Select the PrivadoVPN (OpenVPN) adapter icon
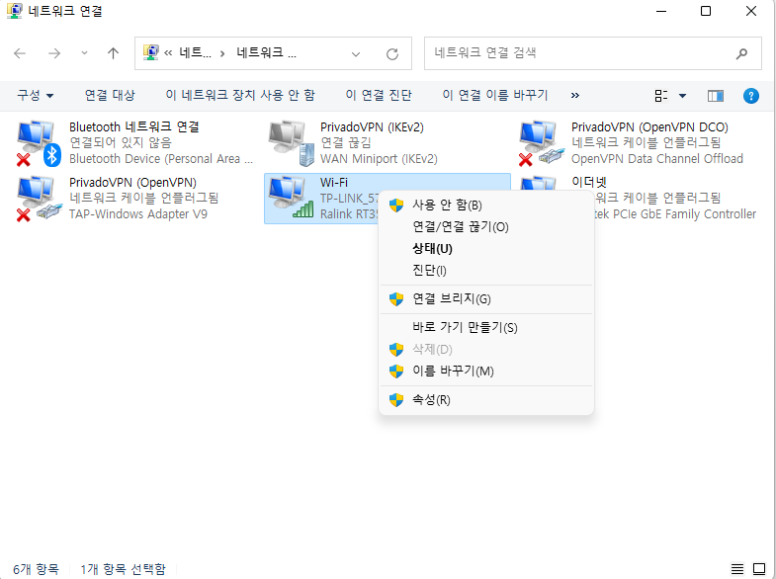Screen dimensions: 776x579 (x=39, y=199)
